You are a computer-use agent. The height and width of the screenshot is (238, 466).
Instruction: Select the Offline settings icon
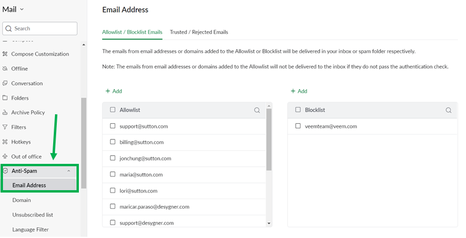[5, 68]
